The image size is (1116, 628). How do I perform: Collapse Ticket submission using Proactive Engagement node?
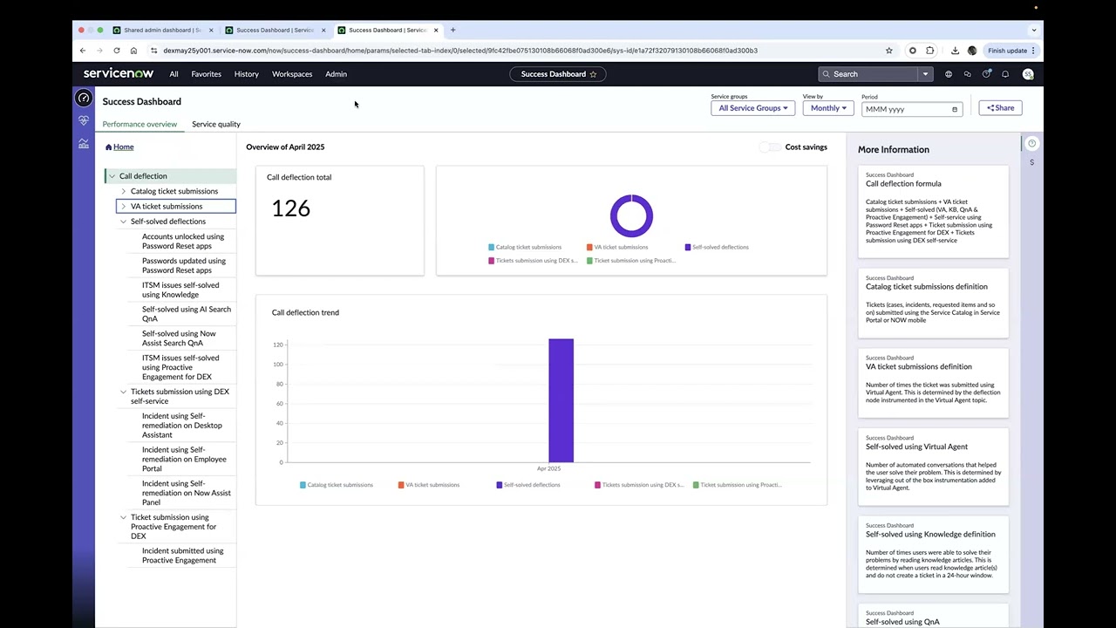coord(123,517)
